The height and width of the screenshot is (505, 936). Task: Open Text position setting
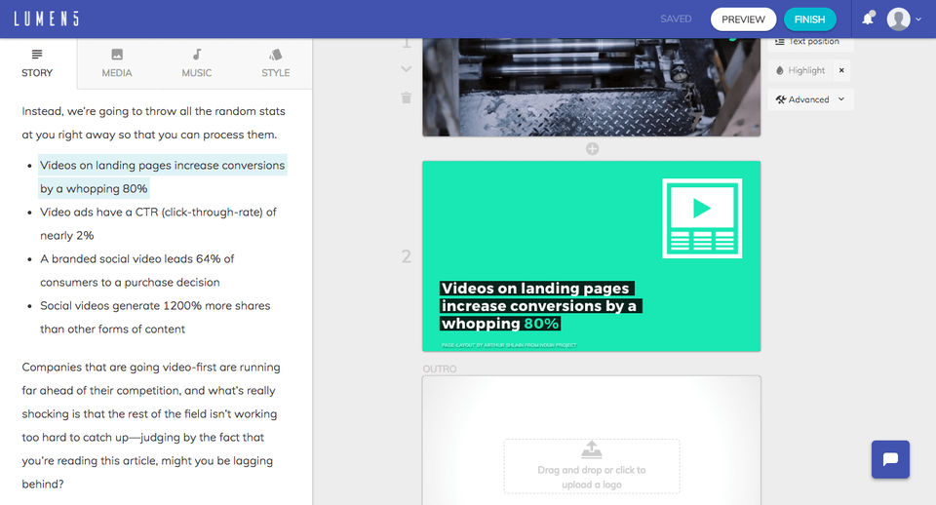pyautogui.click(x=807, y=42)
